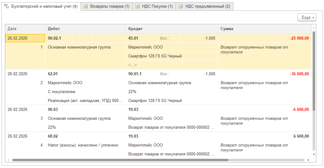Image resolution: width=324 pixels, height=168 pixels.
Task: Click horizontal scrollbar left arrow
Action: point(9,160)
